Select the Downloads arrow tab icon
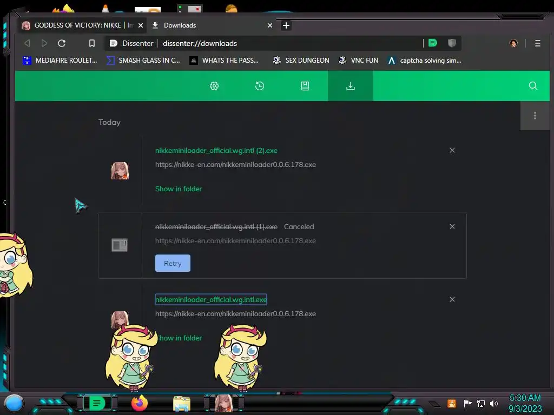This screenshot has width=554, height=415. [351, 86]
